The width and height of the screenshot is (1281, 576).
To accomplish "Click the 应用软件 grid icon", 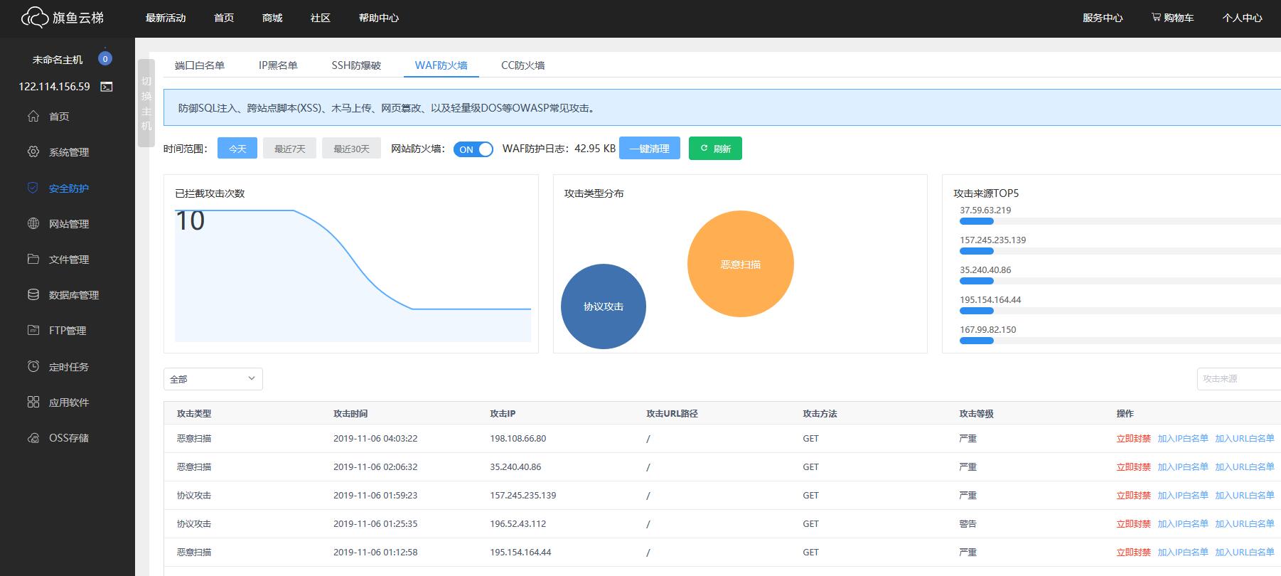I will [x=33, y=402].
